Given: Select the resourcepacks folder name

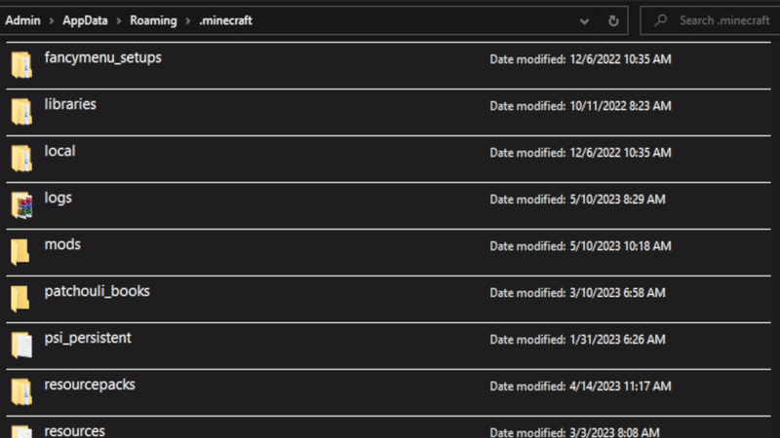Looking at the screenshot, I should 90,384.
